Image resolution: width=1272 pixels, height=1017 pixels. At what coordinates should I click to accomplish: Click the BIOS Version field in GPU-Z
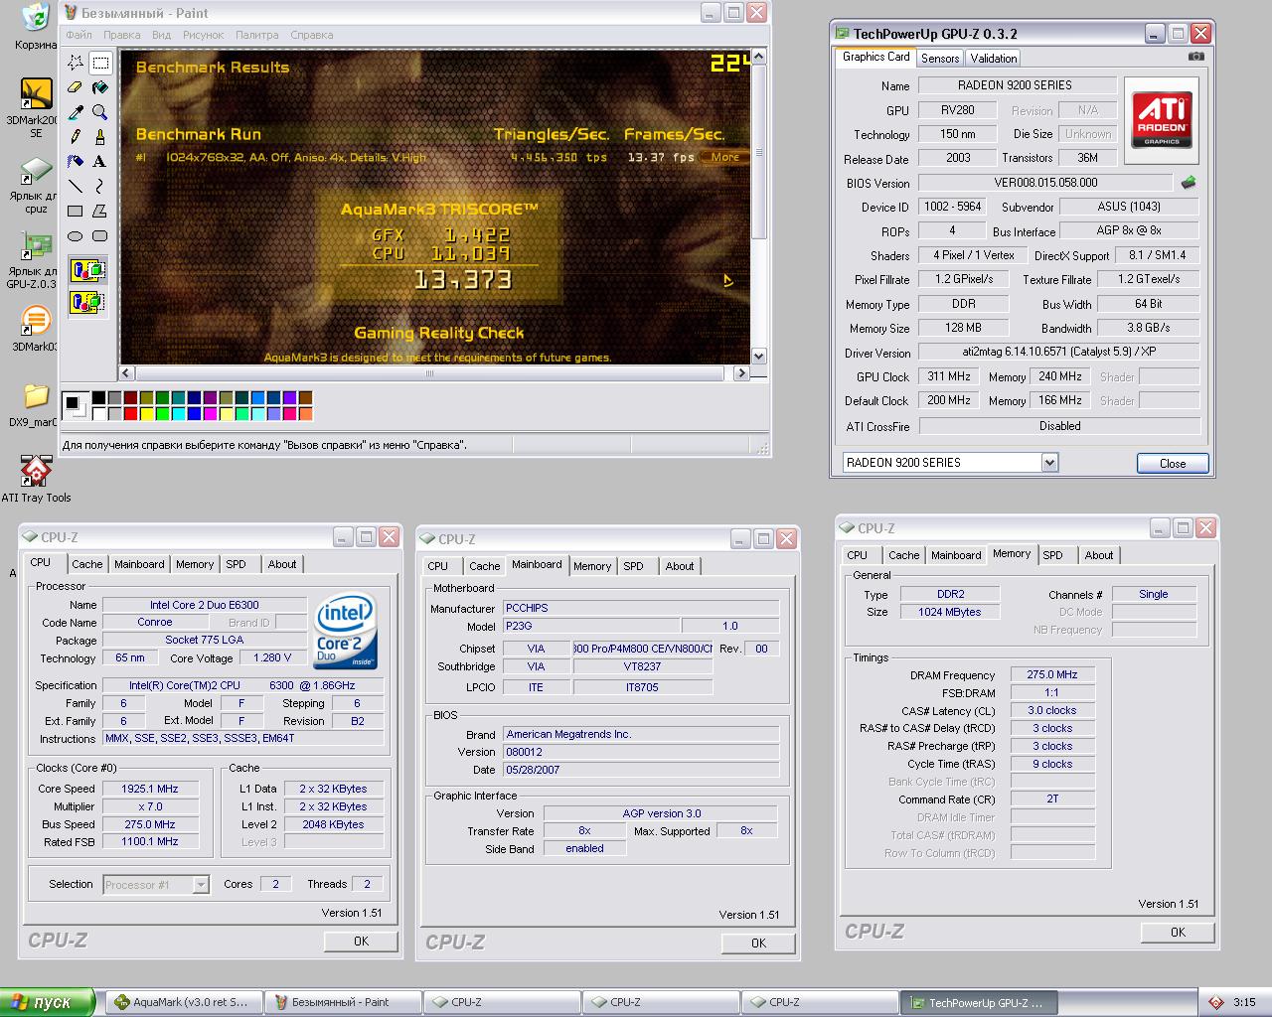[x=1045, y=183]
